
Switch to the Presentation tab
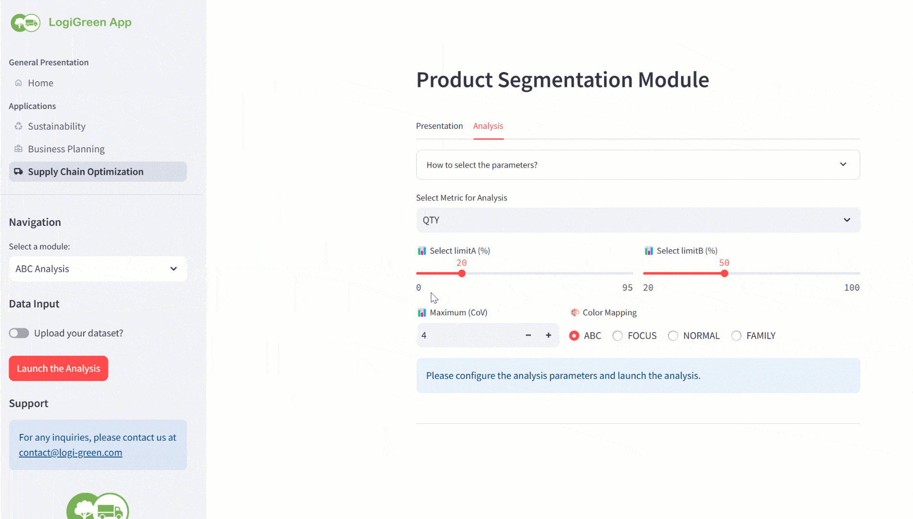click(439, 126)
